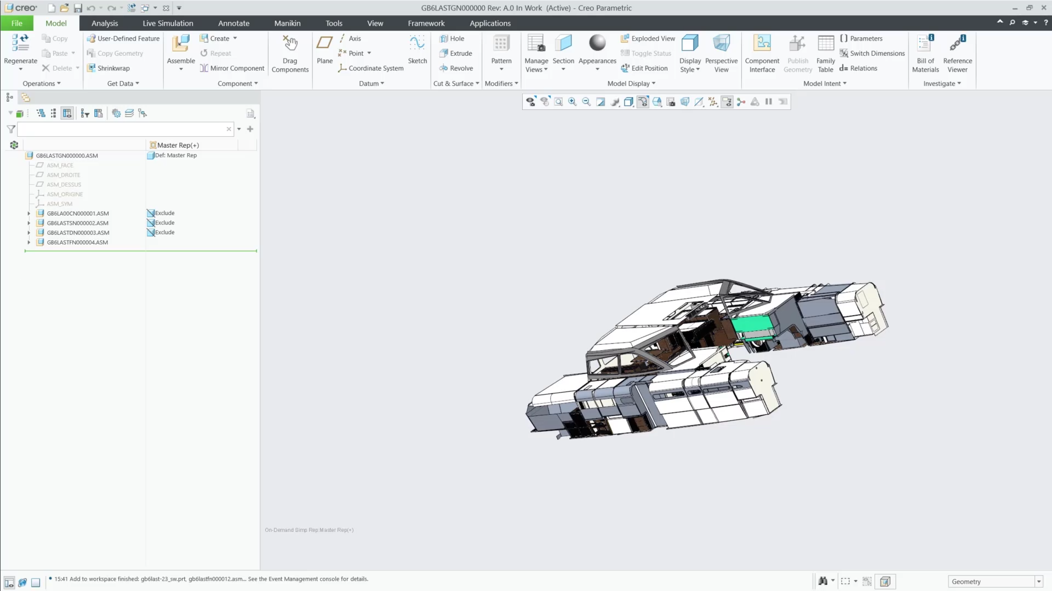1052x591 pixels.
Task: Click Component Interface icon
Action: point(762,43)
